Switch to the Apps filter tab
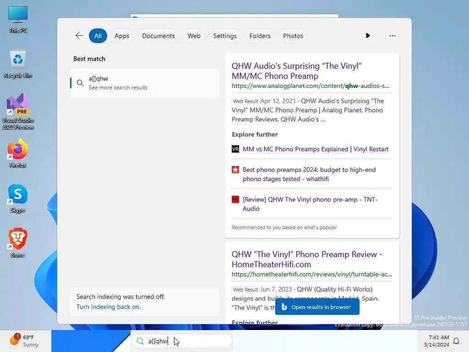Viewport: 469px width, 352px height. click(122, 36)
